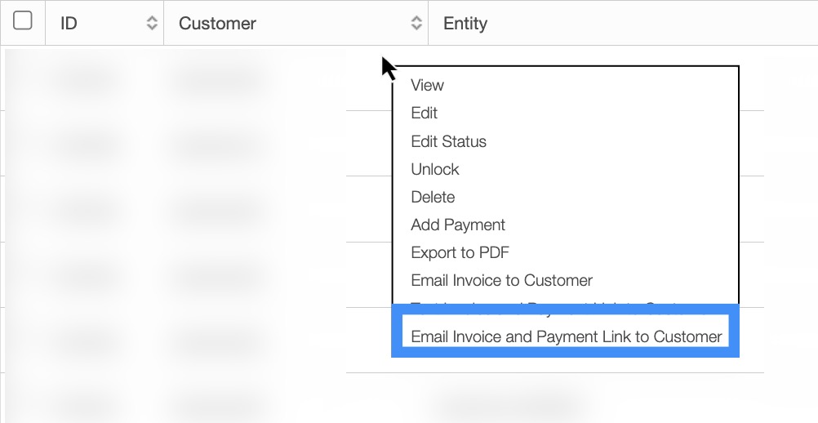
Task: Choose Export to PDF menu option
Action: coord(460,252)
